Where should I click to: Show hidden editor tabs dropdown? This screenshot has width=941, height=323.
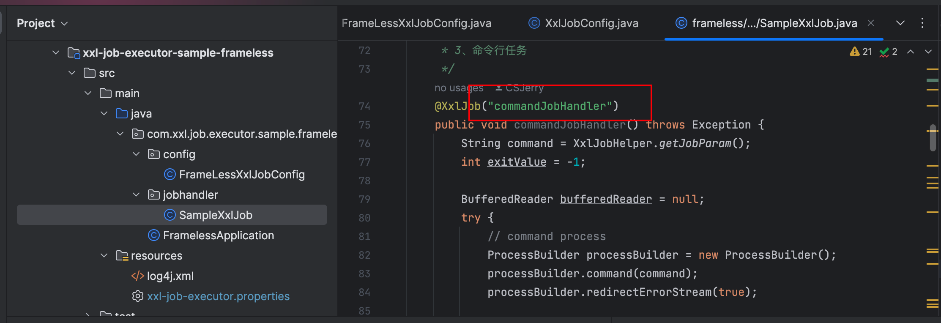pyautogui.click(x=900, y=23)
